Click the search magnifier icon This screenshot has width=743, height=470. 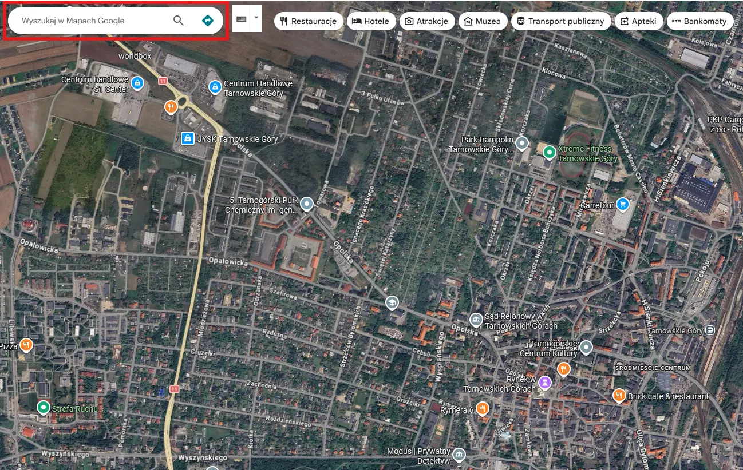tap(178, 21)
